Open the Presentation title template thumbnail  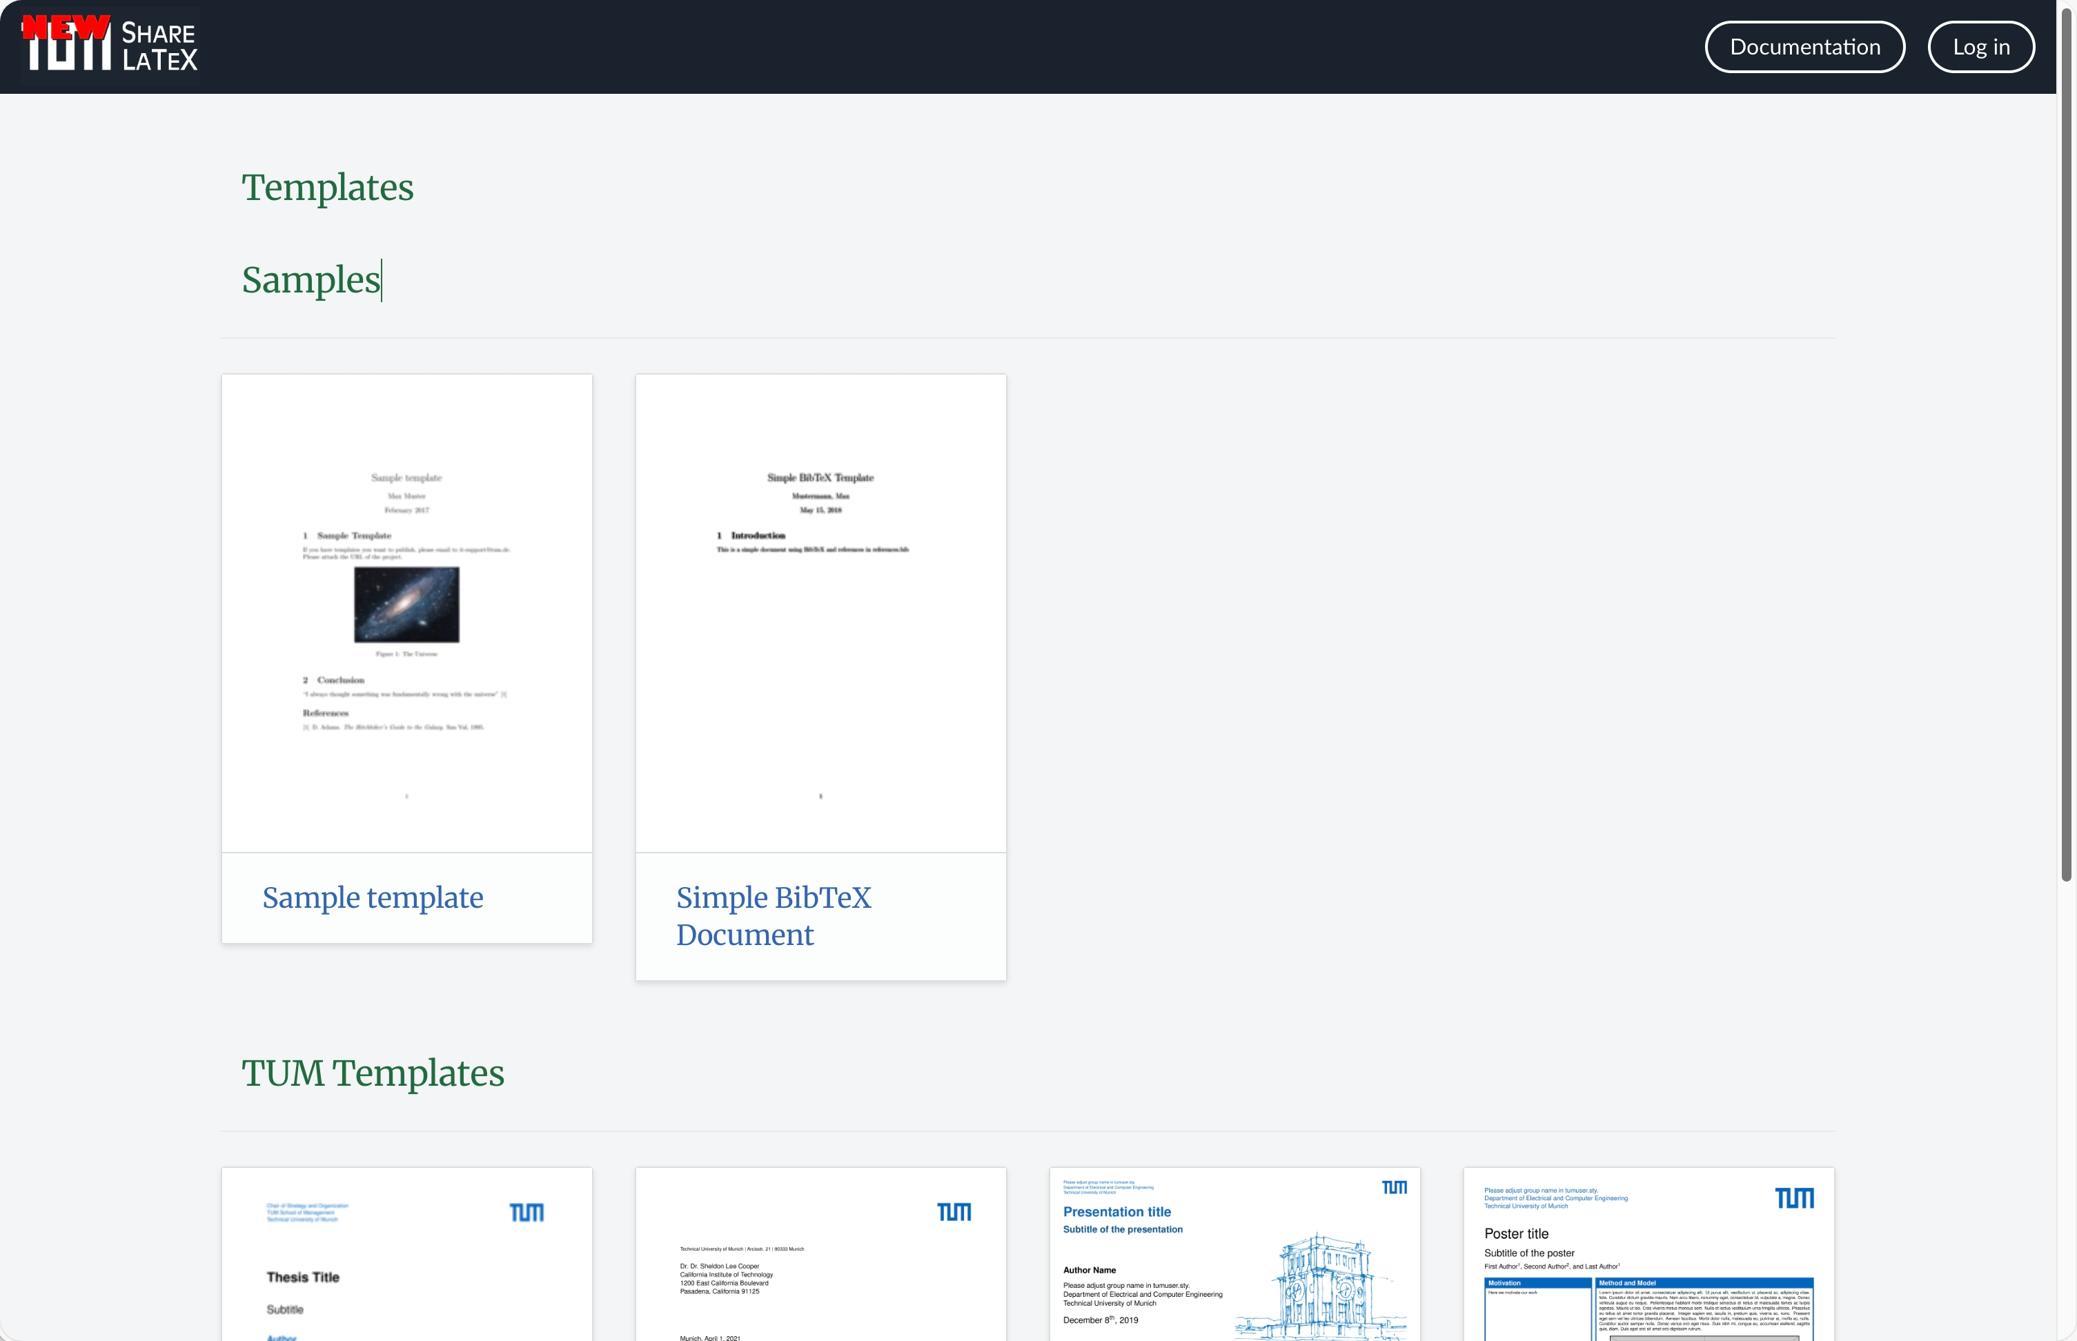[x=1234, y=1254]
